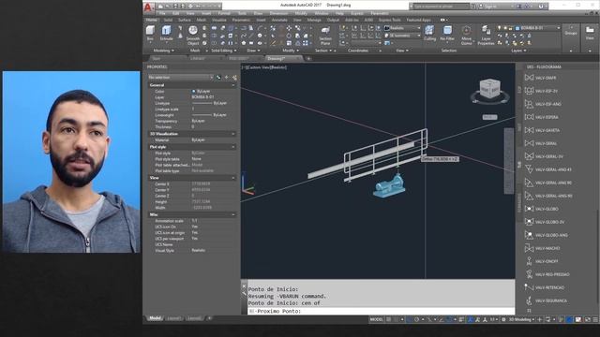This screenshot has width=600, height=337.
Task: Click the Groups panel icon
Action: (x=571, y=31)
